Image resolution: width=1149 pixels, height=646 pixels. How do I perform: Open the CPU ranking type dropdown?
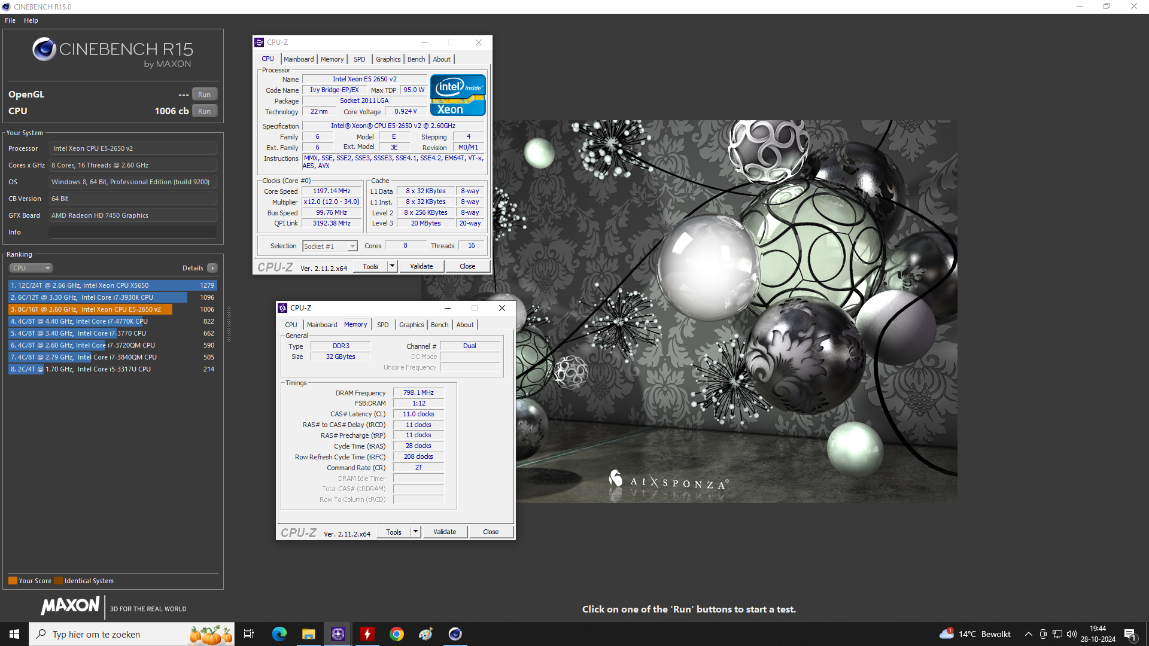31,268
